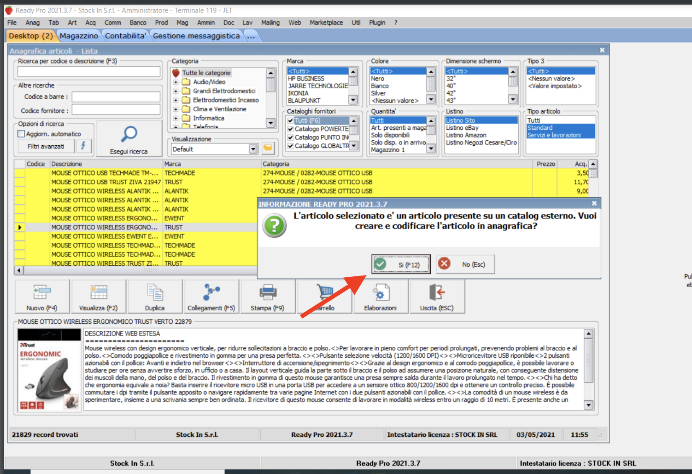Viewport: 692px width, 474px height.
Task: Click the red X No (Esc) button
Action: (x=466, y=264)
